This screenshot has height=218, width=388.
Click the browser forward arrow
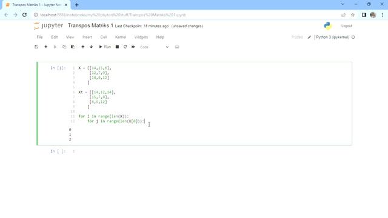point(15,15)
